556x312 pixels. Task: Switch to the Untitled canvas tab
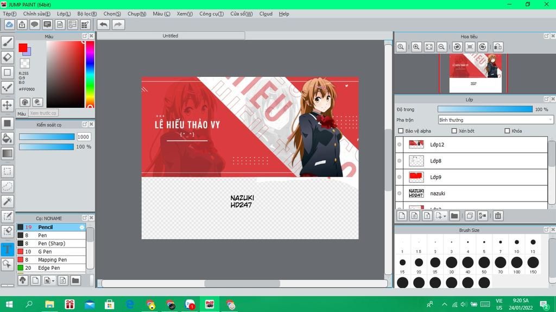coord(170,36)
